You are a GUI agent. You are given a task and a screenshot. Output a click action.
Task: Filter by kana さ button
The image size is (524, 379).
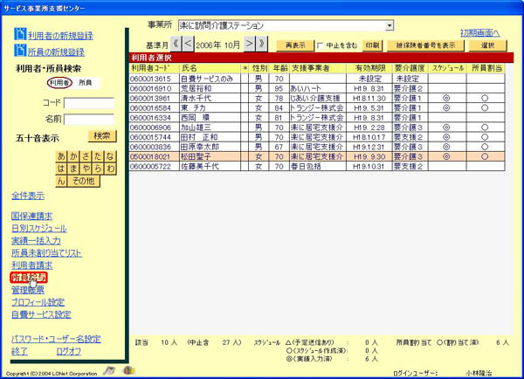[86, 156]
